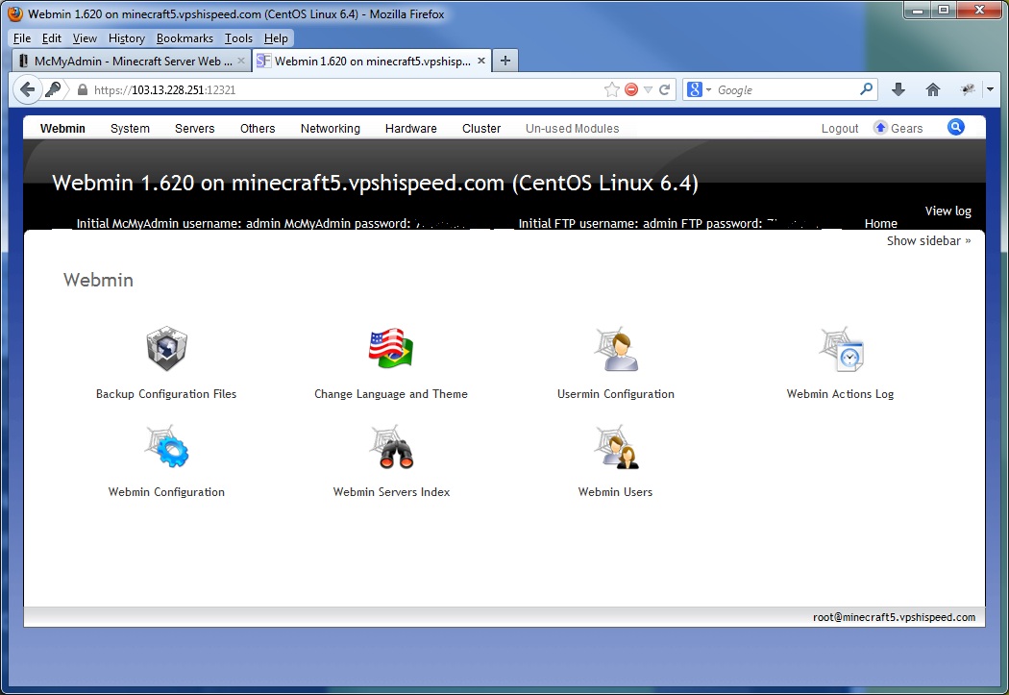The image size is (1009, 695).
Task: Click Backup Configuration Files label
Action: pyautogui.click(x=166, y=394)
